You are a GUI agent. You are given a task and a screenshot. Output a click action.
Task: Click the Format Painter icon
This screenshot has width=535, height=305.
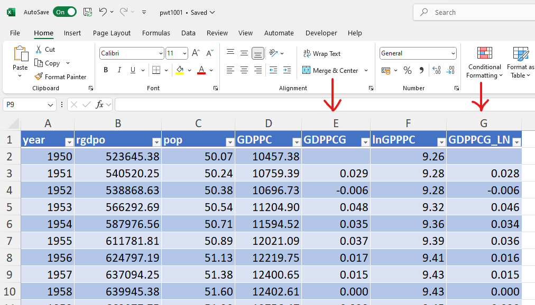[x=38, y=77]
